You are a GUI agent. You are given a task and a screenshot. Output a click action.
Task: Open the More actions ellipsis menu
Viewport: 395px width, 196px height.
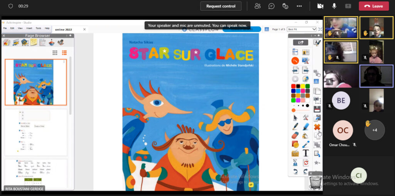pos(299,6)
